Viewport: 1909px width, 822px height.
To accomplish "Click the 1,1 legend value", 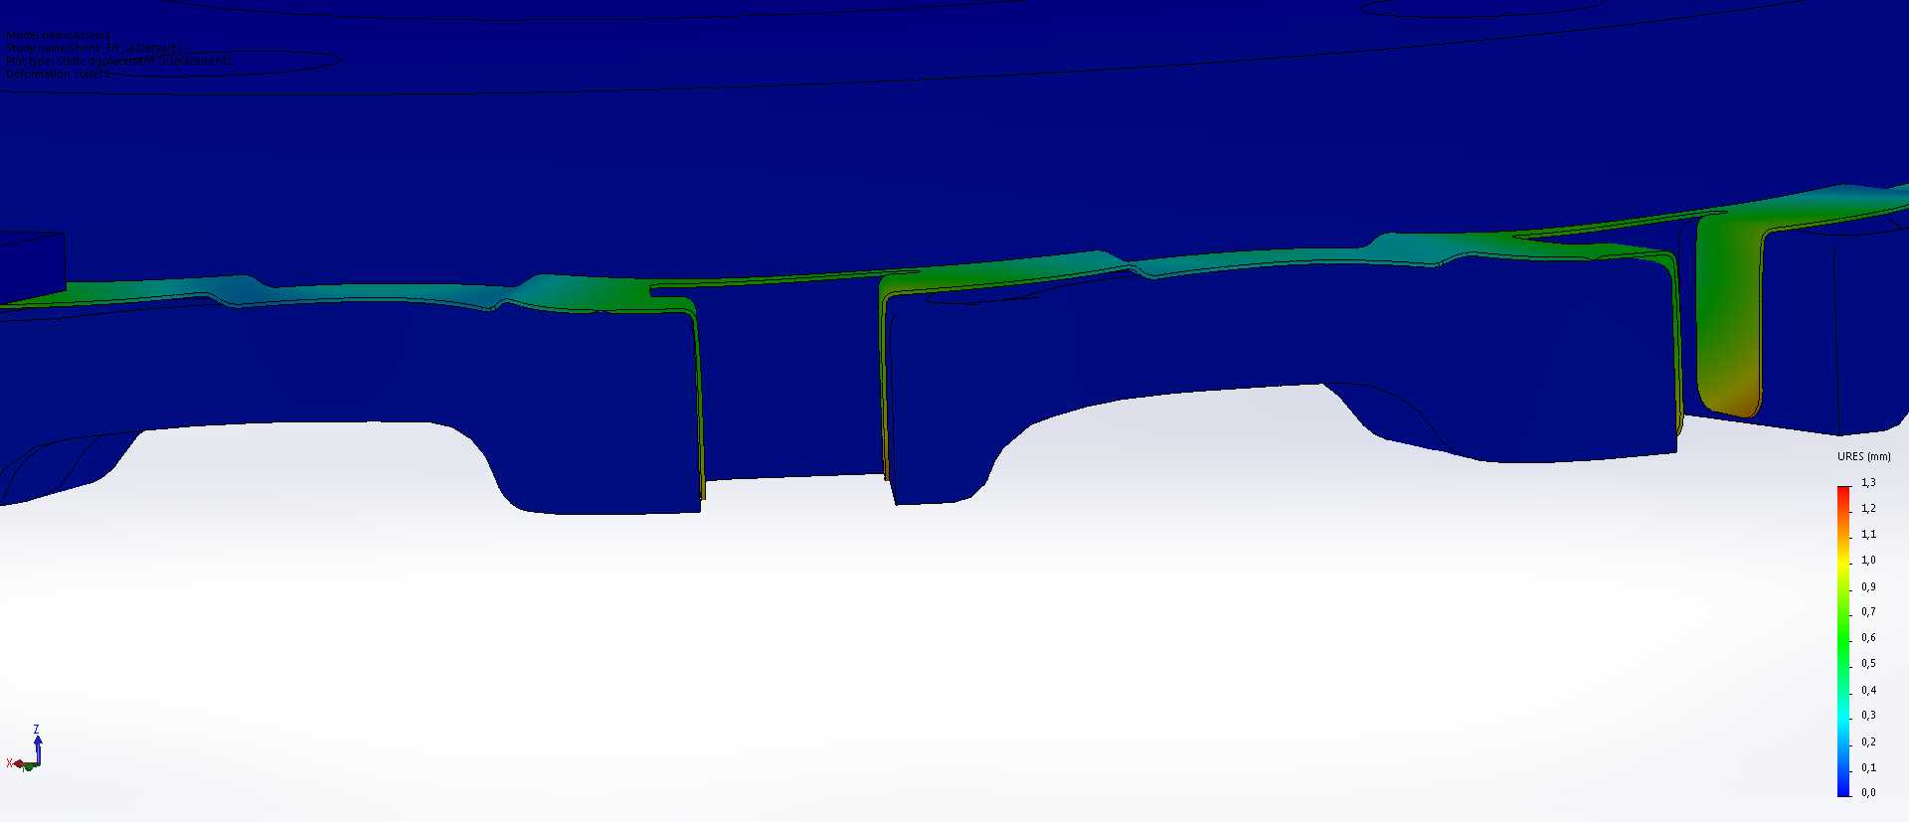I will click(1868, 535).
